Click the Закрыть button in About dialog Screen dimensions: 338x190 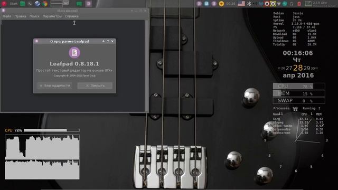pos(95,85)
